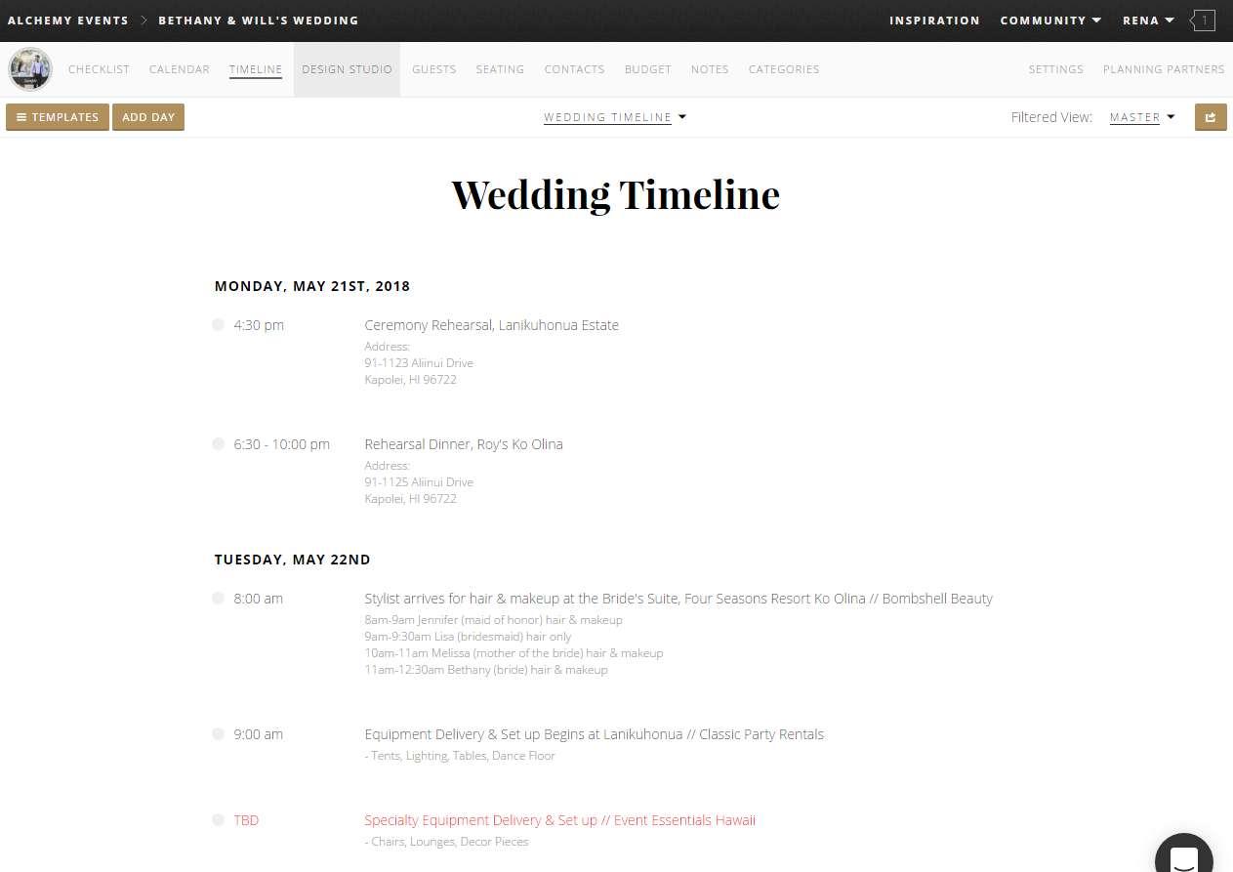Open the Budget tab
The width and height of the screenshot is (1233, 872).
pyautogui.click(x=648, y=69)
